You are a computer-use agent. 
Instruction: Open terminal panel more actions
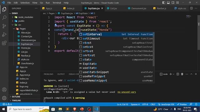(x=187, y=74)
